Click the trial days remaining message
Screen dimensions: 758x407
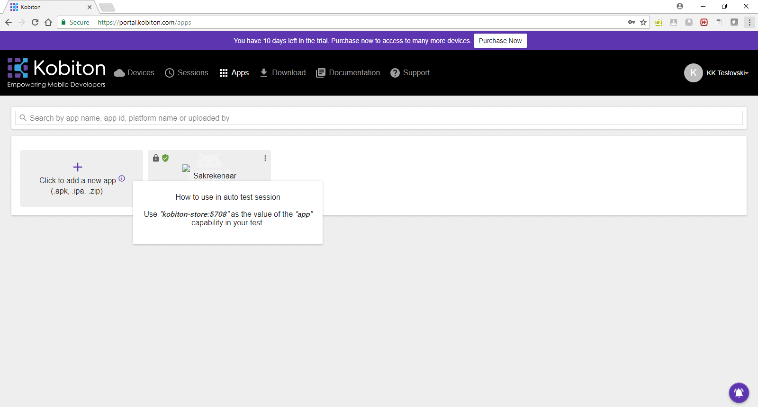352,41
